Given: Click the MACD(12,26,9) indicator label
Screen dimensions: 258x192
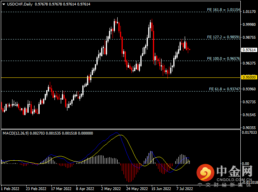Looking at the screenshot, I should (16, 133).
